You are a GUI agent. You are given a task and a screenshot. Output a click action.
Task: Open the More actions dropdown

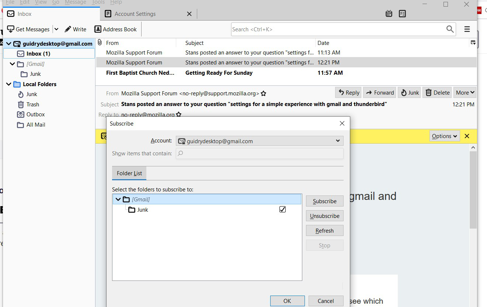[x=465, y=92]
